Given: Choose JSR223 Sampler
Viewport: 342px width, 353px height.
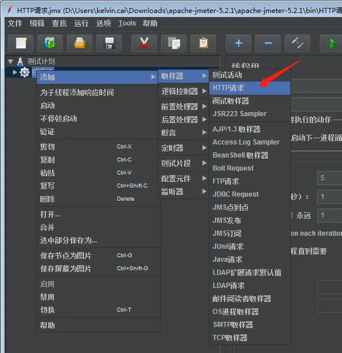Looking at the screenshot, I should pos(250,114).
